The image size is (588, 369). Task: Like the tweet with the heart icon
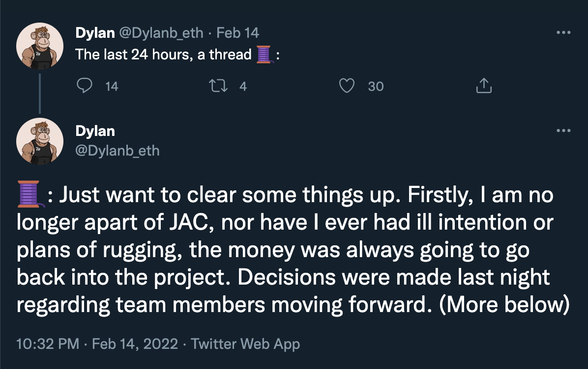(x=347, y=86)
